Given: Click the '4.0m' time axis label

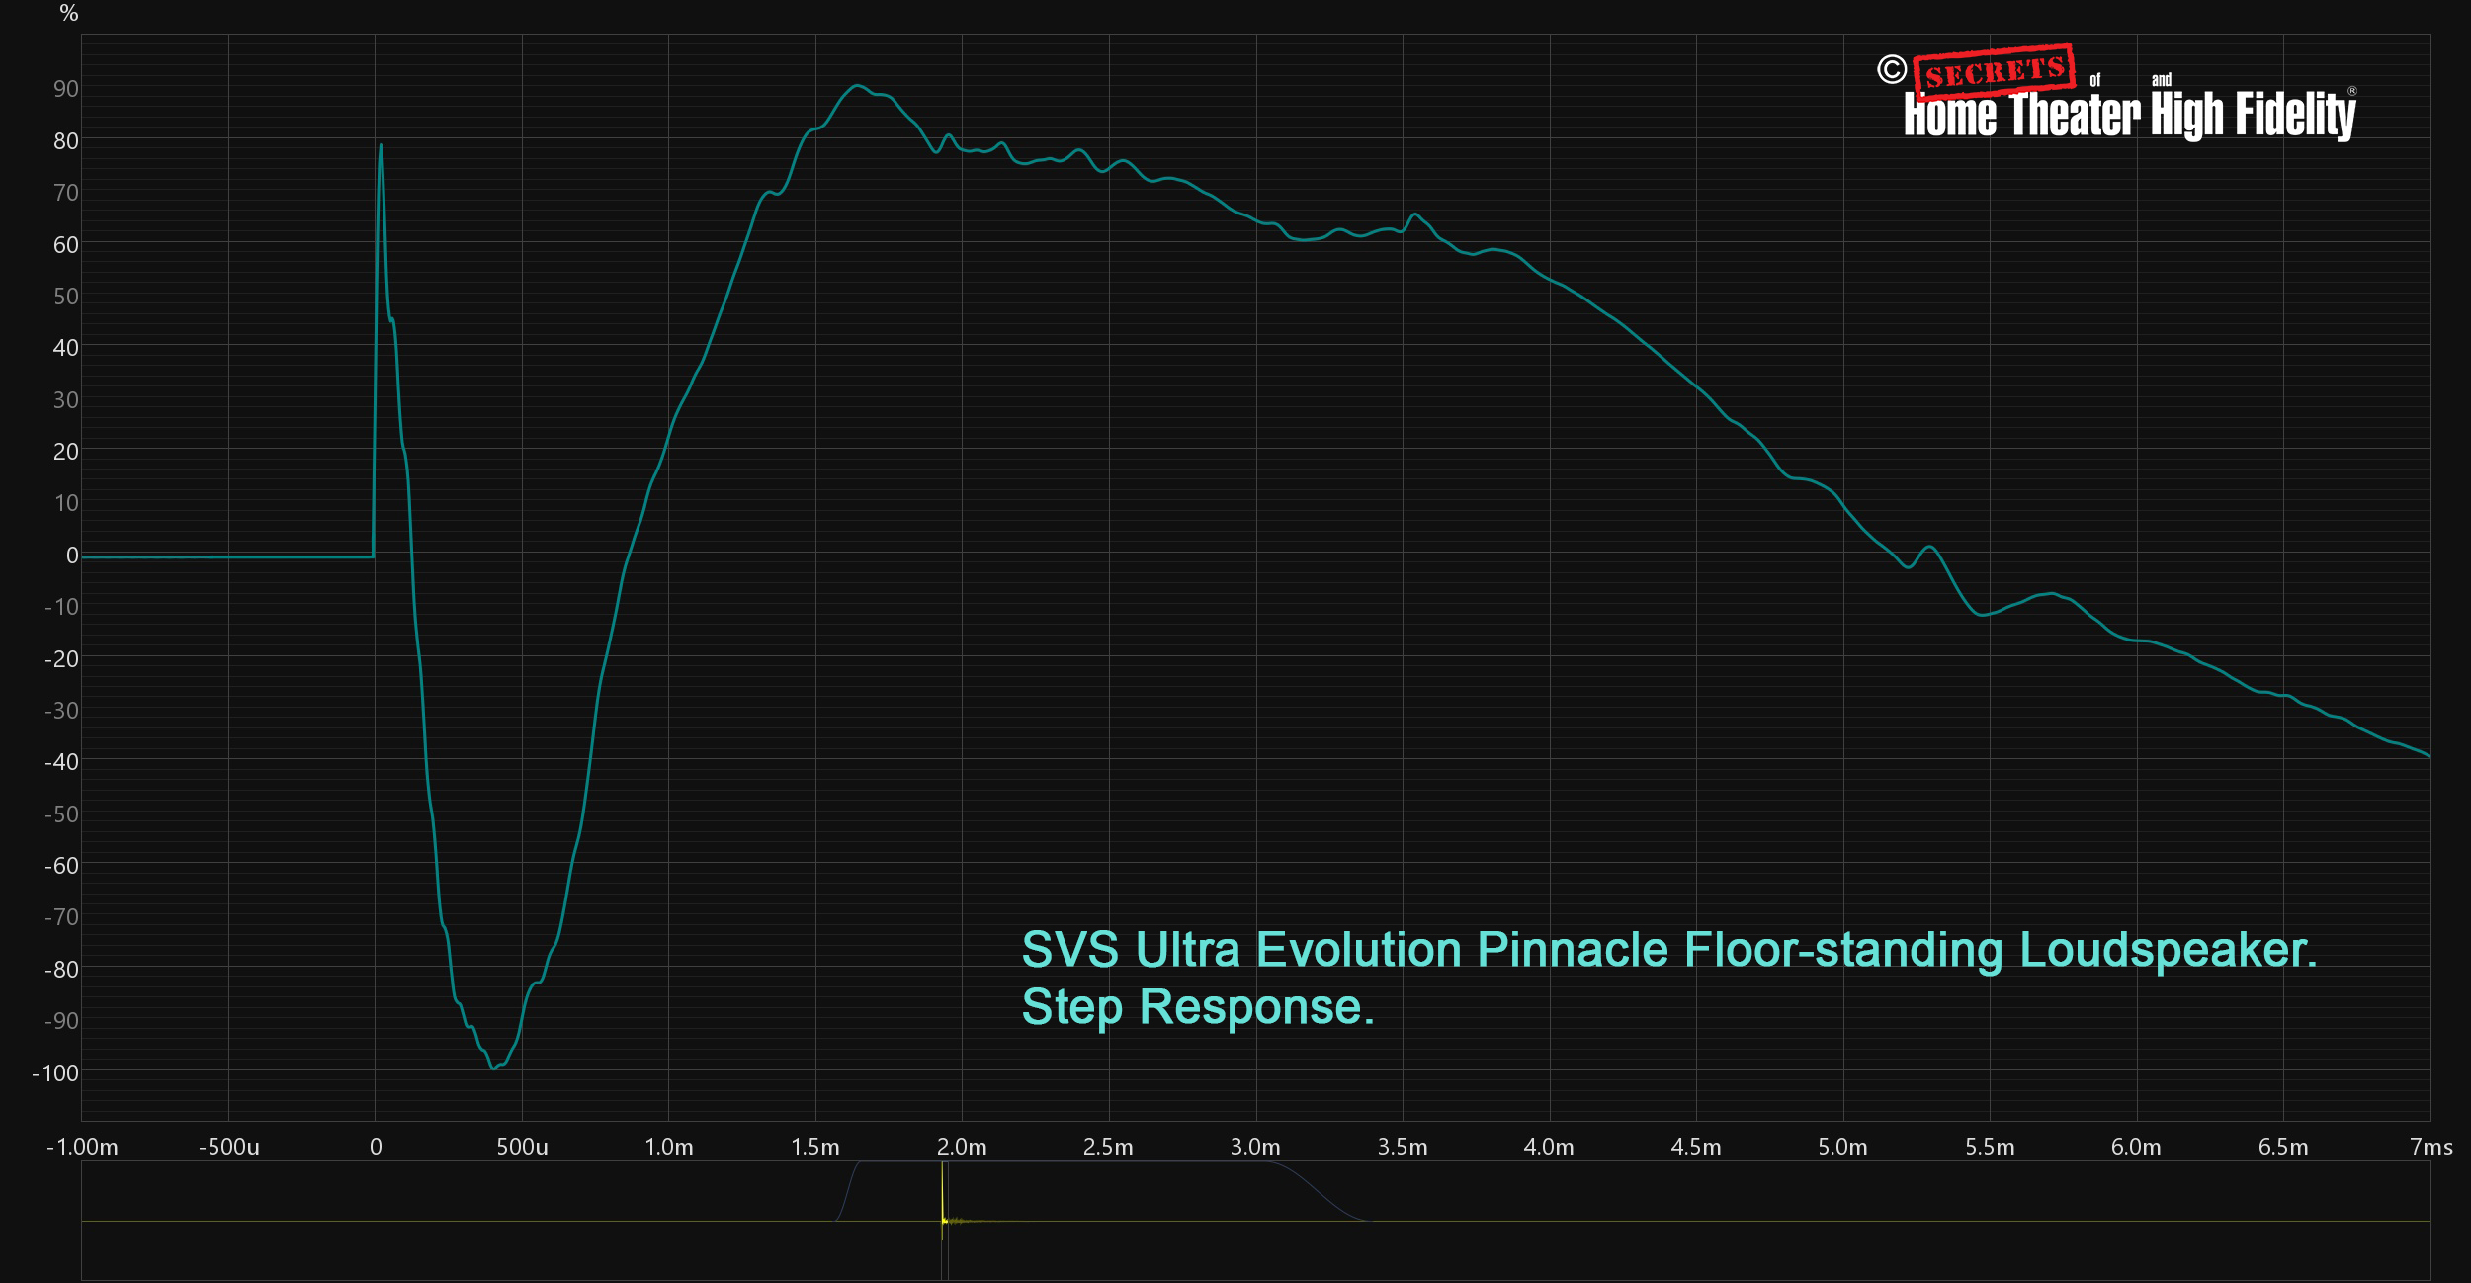Looking at the screenshot, I should [x=1549, y=1147].
